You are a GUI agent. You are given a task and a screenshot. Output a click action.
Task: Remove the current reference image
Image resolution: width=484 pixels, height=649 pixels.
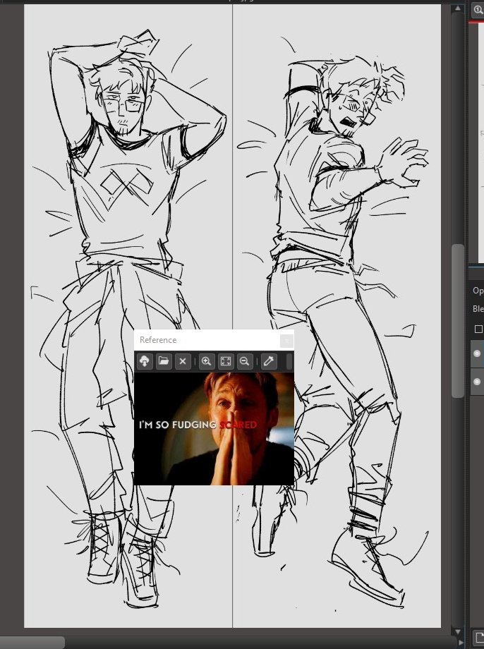coord(183,361)
